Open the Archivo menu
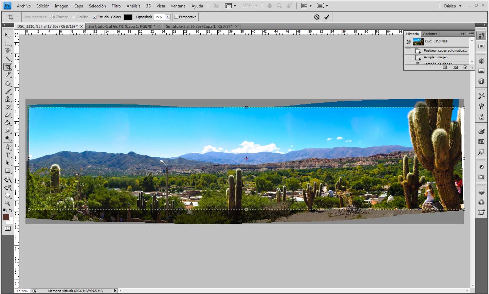Viewport: 489px width, 294px height. (x=24, y=6)
